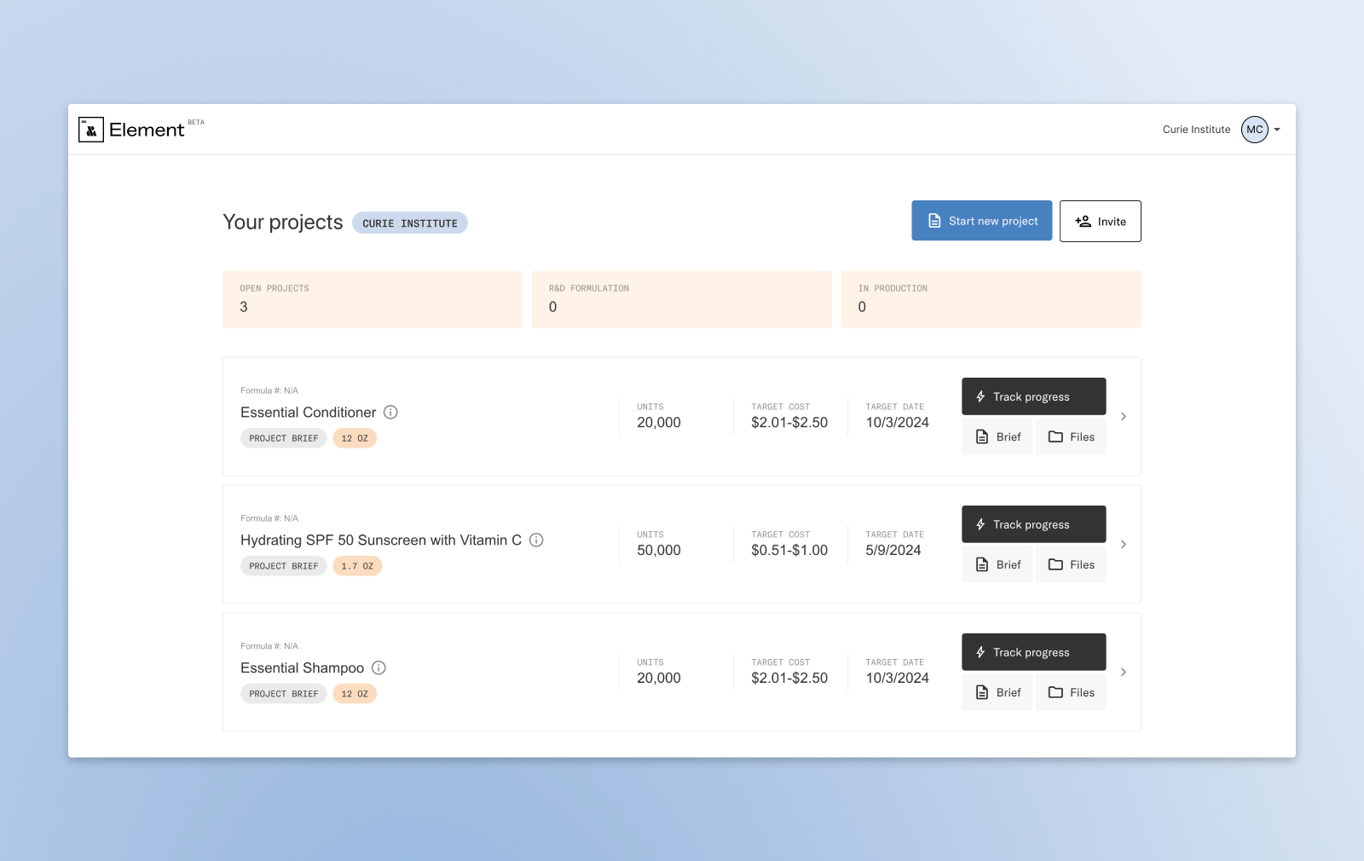The width and height of the screenshot is (1364, 861).
Task: Click the Curie Institute badge
Action: [x=410, y=223]
